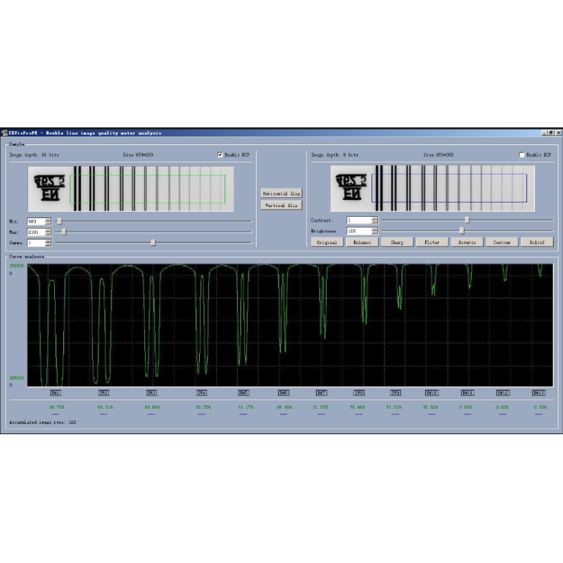Decrease Min with the down spinner arrow

pyautogui.click(x=48, y=223)
